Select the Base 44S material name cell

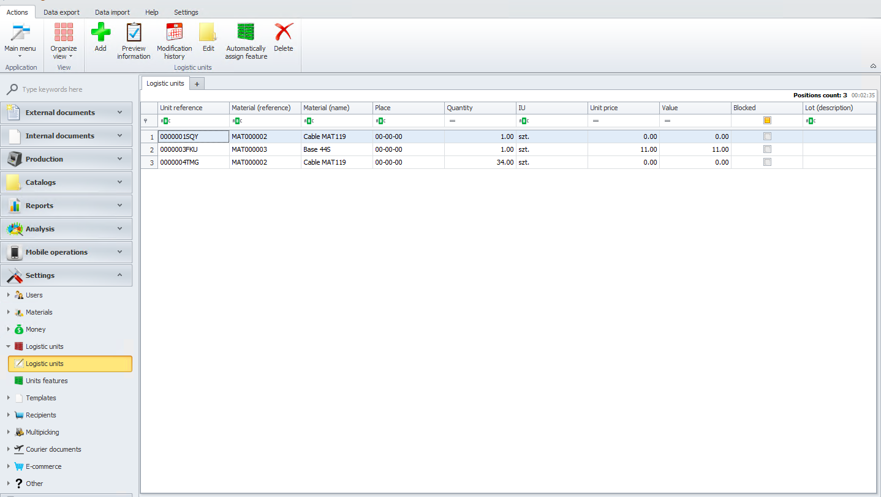click(337, 149)
